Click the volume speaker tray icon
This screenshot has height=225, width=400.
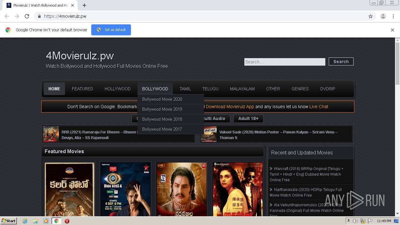(x=355, y=221)
